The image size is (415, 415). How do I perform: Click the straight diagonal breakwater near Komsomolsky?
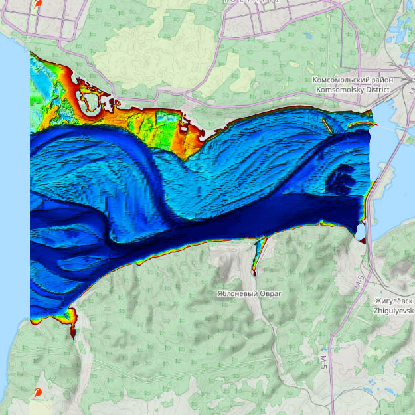point(326,125)
